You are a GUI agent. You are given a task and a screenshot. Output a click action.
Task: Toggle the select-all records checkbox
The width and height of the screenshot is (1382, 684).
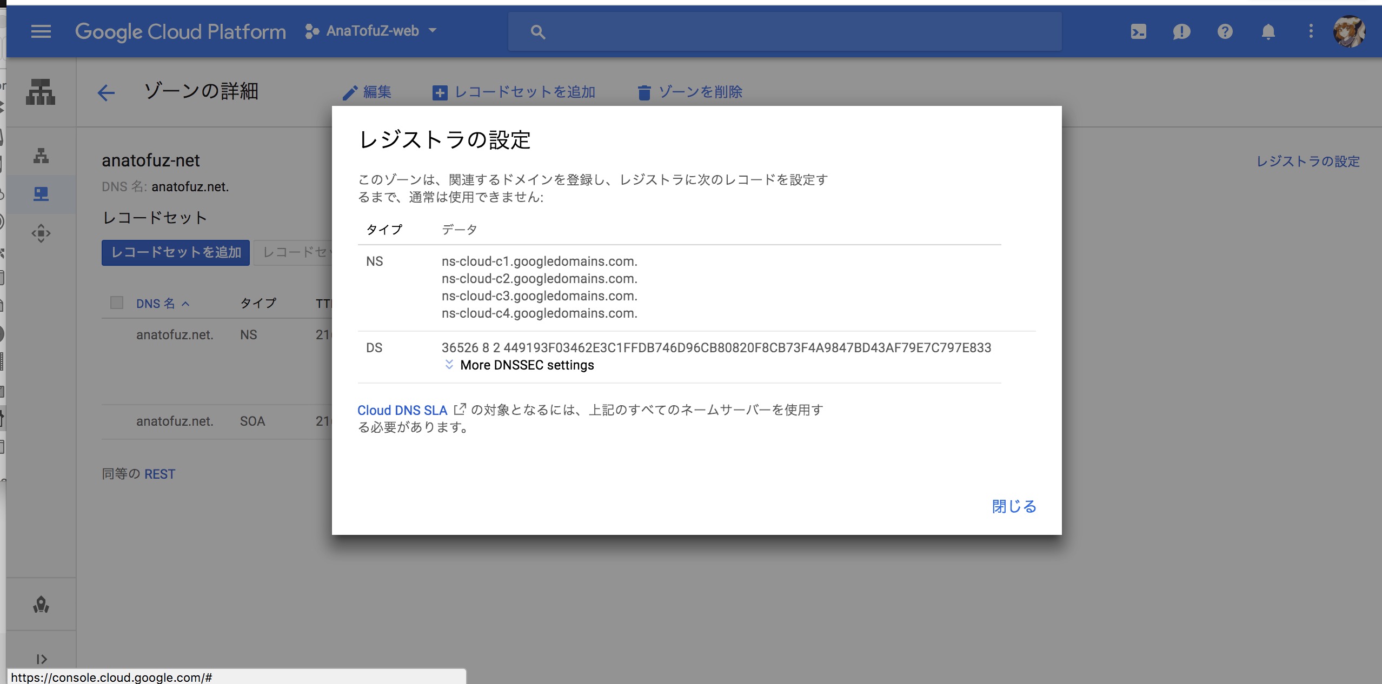[x=117, y=303]
